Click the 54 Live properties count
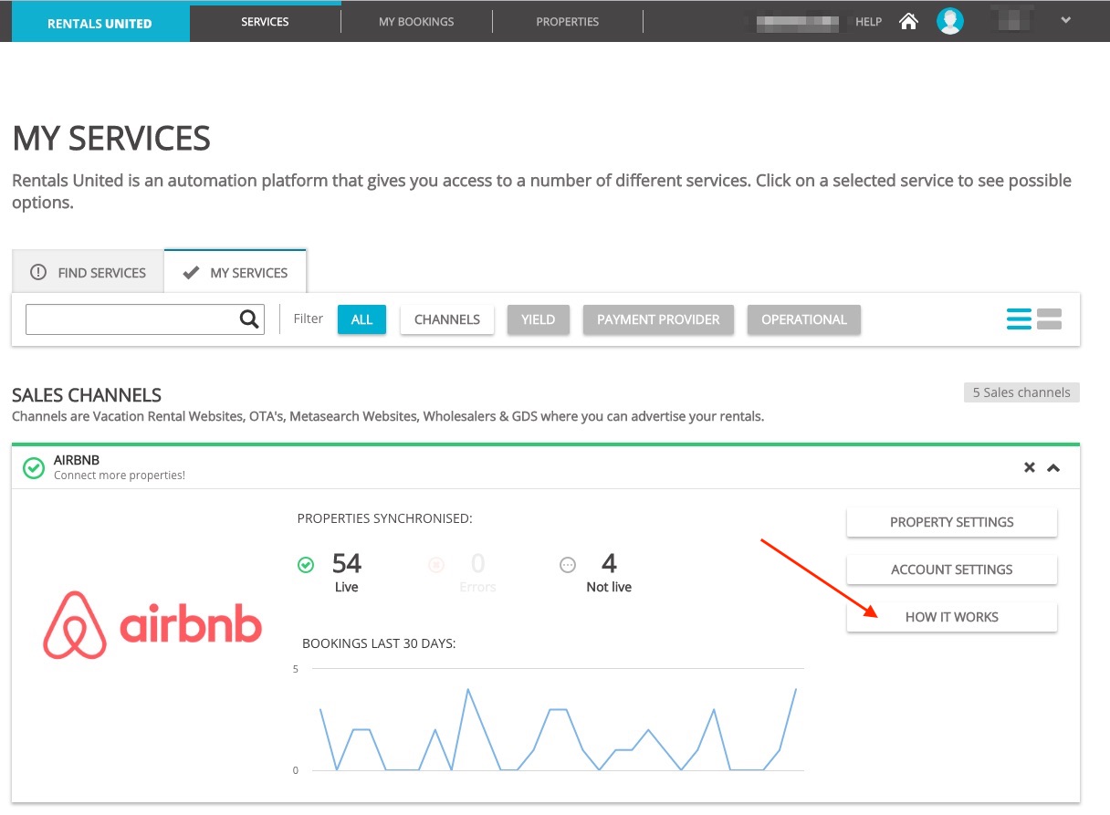This screenshot has height=815, width=1110. point(347,563)
